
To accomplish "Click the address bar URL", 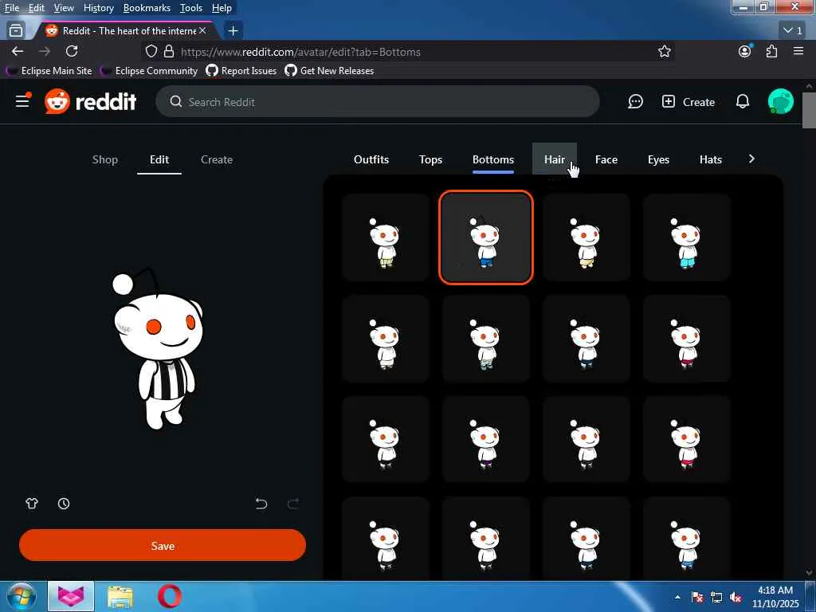I will 300,52.
